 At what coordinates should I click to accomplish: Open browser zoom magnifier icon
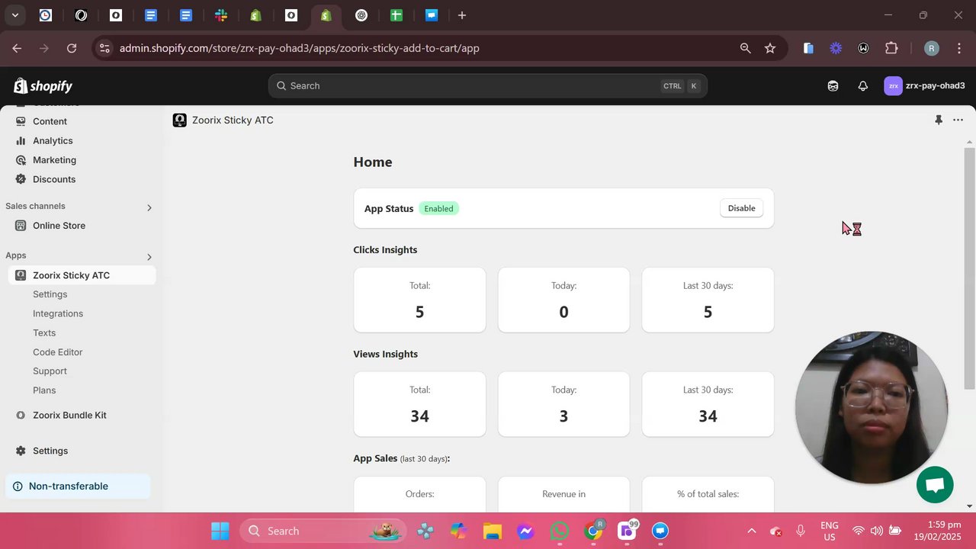click(745, 48)
